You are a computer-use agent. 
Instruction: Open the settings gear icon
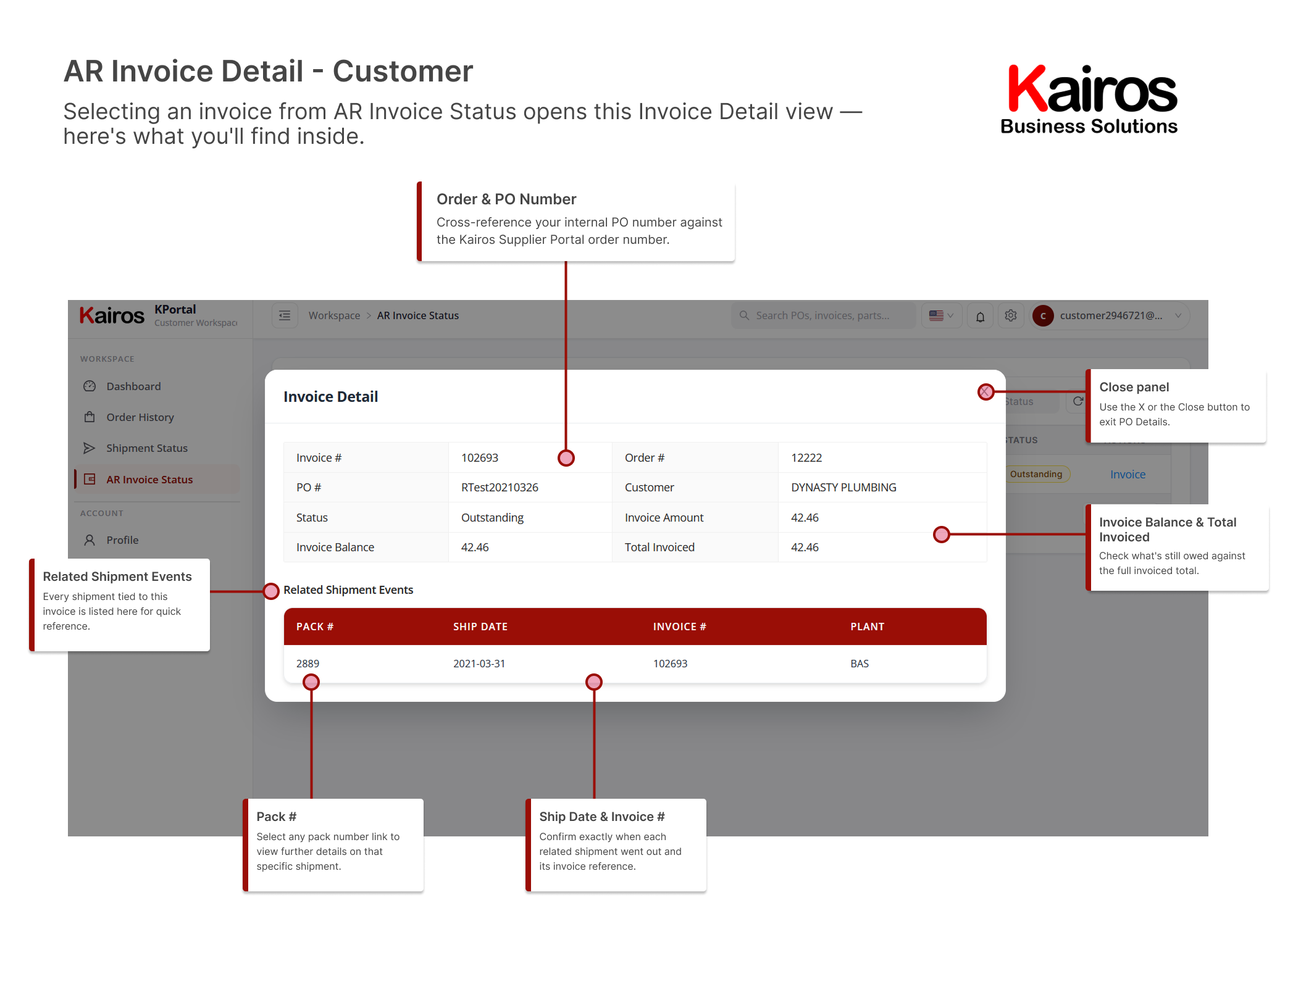(1011, 315)
